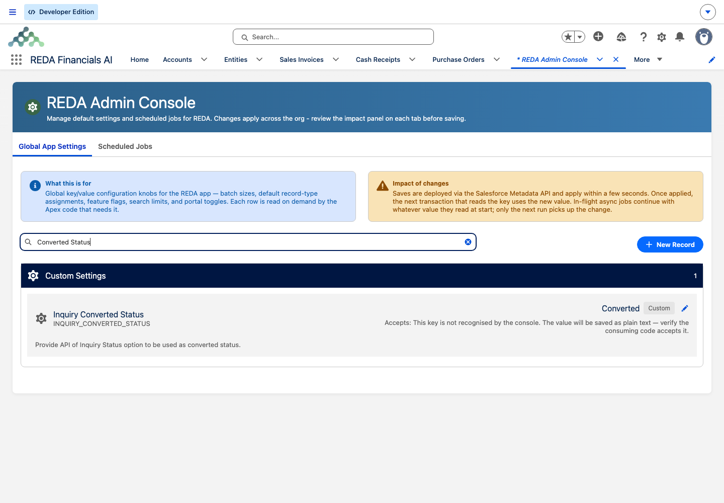Click the Developer Edition badge
Viewport: 724px width, 503px height.
pos(61,12)
